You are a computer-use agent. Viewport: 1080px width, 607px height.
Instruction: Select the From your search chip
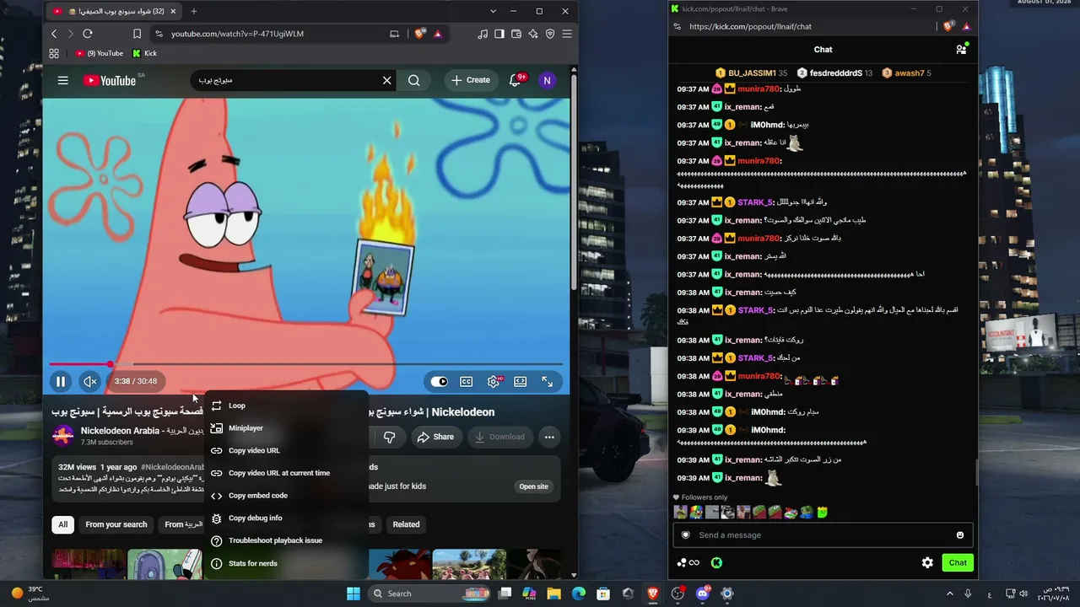116,524
